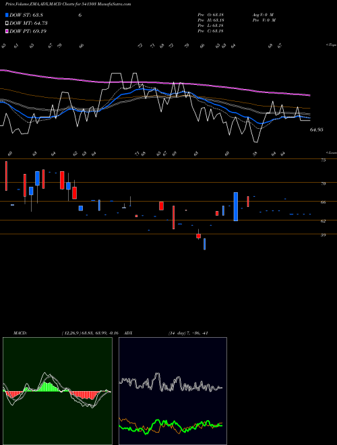
Task: Click the 'Pre V: 0 M' volume text
Action: click(x=264, y=20)
